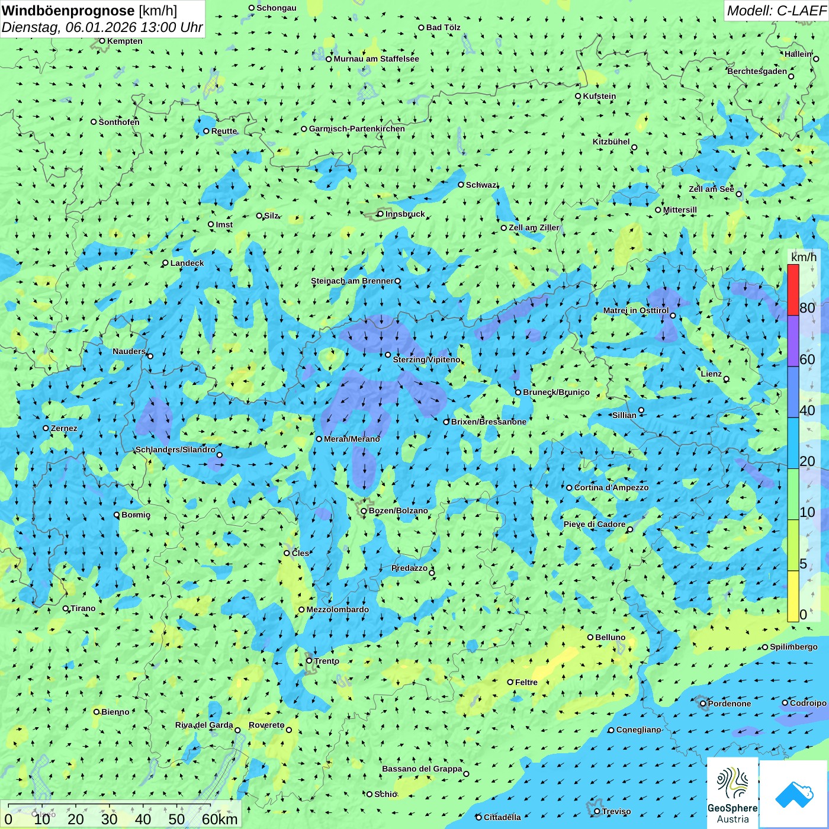Click the 'Spilimbergo' label
829x829 pixels.
(794, 647)
